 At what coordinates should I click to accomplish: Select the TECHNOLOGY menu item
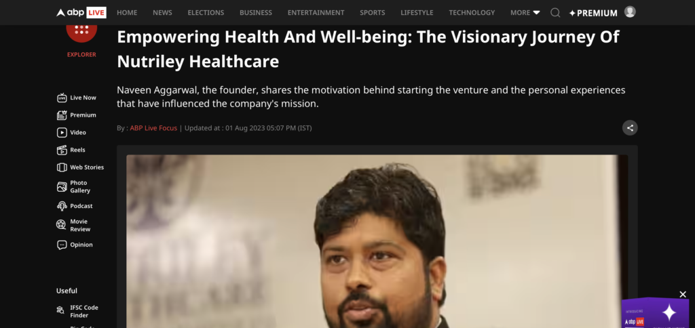pos(472,13)
